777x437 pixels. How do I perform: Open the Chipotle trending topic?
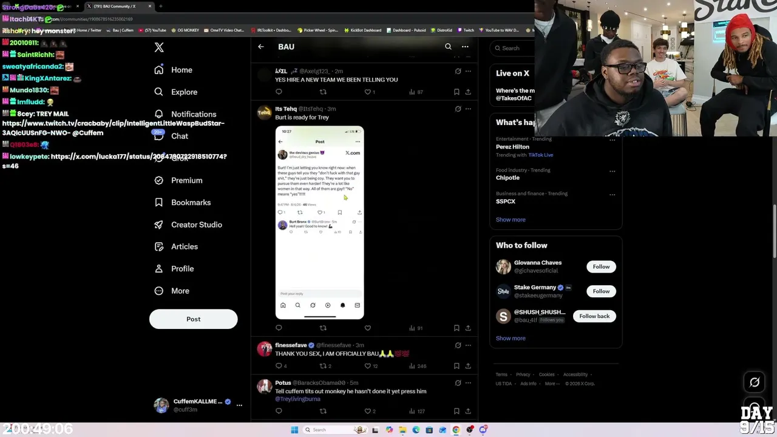tap(507, 178)
